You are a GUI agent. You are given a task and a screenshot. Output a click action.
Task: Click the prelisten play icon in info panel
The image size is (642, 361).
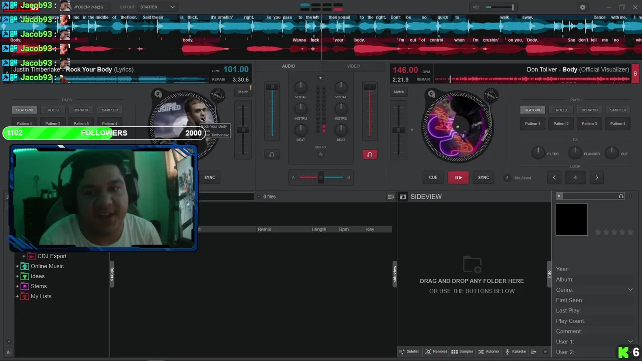559,196
